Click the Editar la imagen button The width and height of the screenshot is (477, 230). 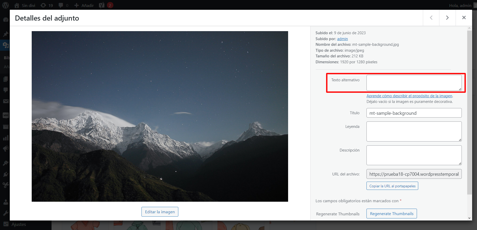[x=160, y=212]
